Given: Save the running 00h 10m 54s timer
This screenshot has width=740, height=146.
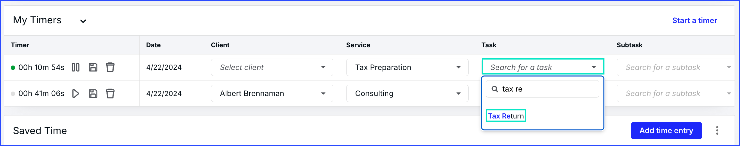Looking at the screenshot, I should click(x=93, y=67).
